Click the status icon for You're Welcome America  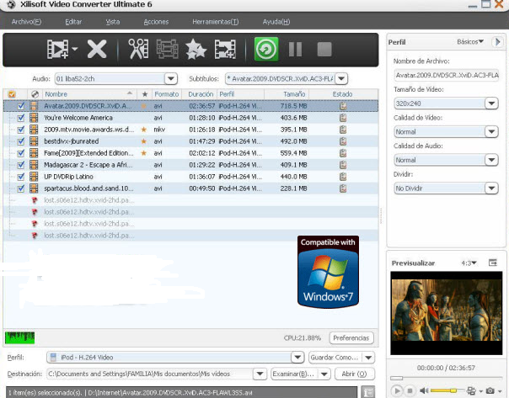click(343, 118)
